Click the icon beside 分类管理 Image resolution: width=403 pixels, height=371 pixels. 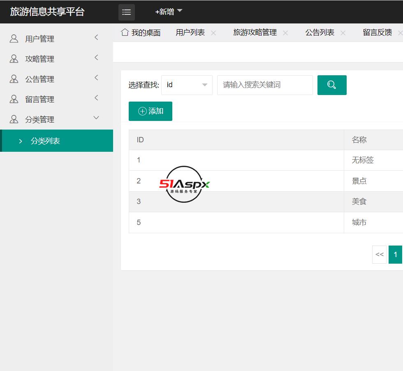[x=14, y=119]
